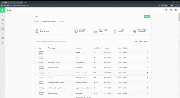
Task: Click the Installment column header
Action: coord(97,48)
